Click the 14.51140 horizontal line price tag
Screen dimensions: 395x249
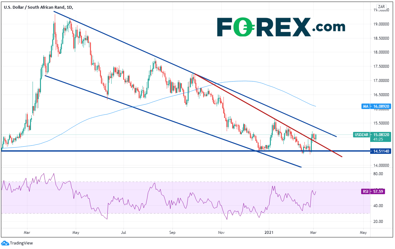coord(380,151)
